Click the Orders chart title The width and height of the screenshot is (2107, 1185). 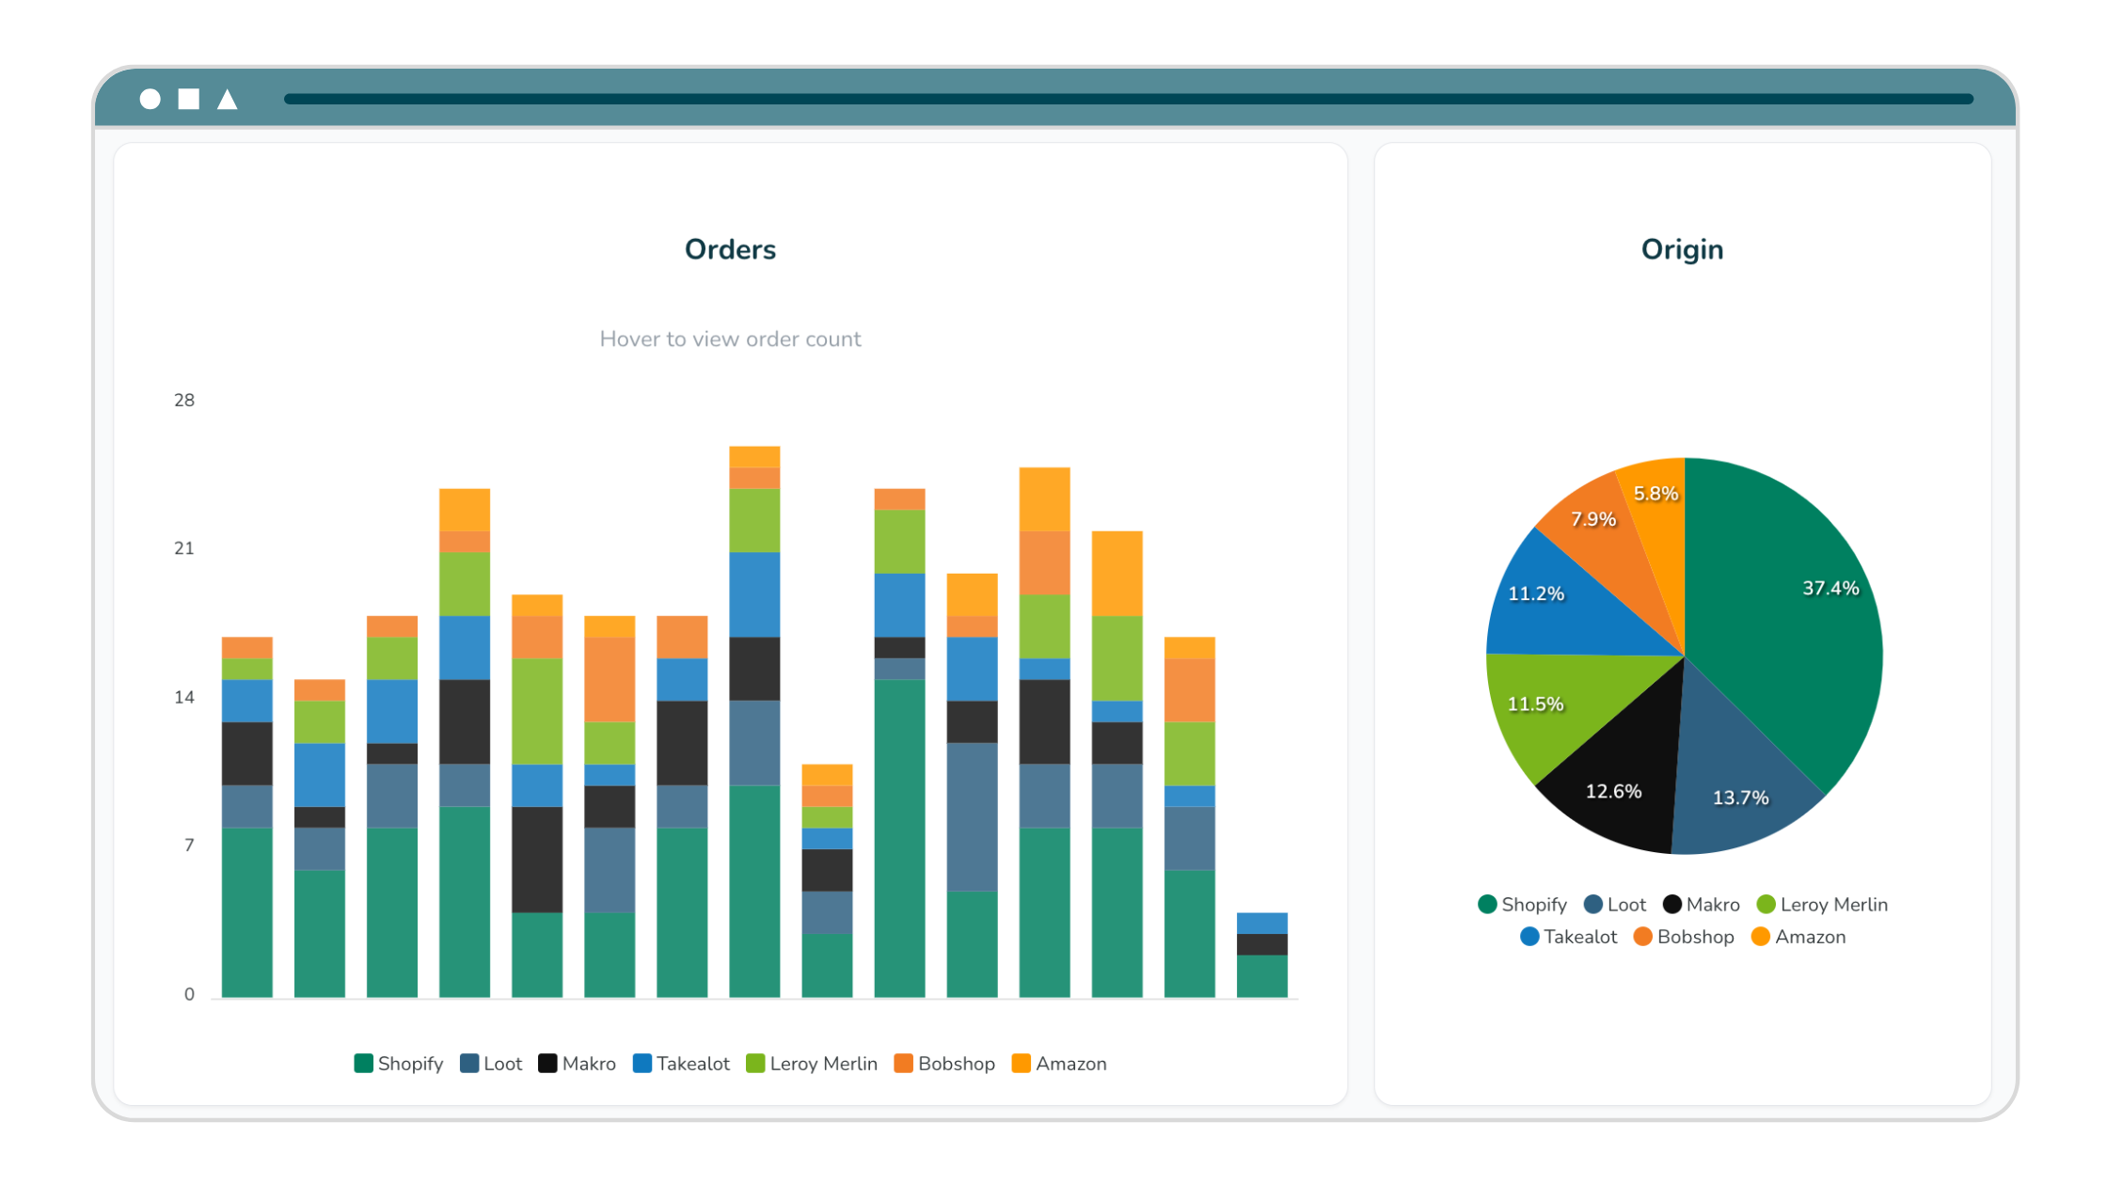pyautogui.click(x=730, y=249)
